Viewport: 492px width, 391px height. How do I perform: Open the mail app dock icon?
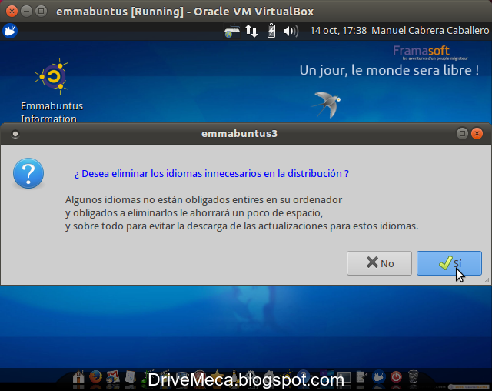[x=113, y=377]
